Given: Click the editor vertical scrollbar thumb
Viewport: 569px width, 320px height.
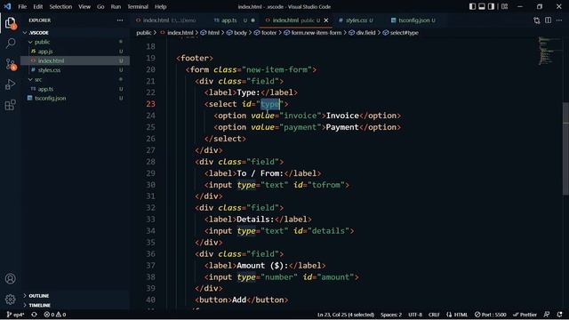Looking at the screenshot, I should pos(565,148).
